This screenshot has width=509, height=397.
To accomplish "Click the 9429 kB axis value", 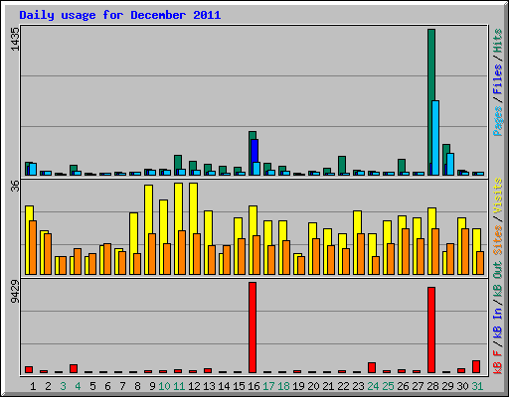I will tap(15, 292).
